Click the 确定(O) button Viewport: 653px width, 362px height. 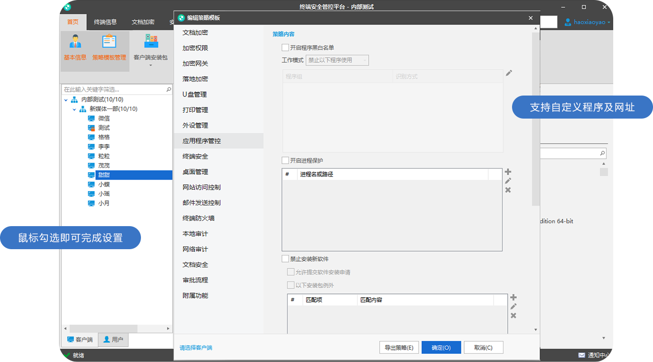point(441,347)
